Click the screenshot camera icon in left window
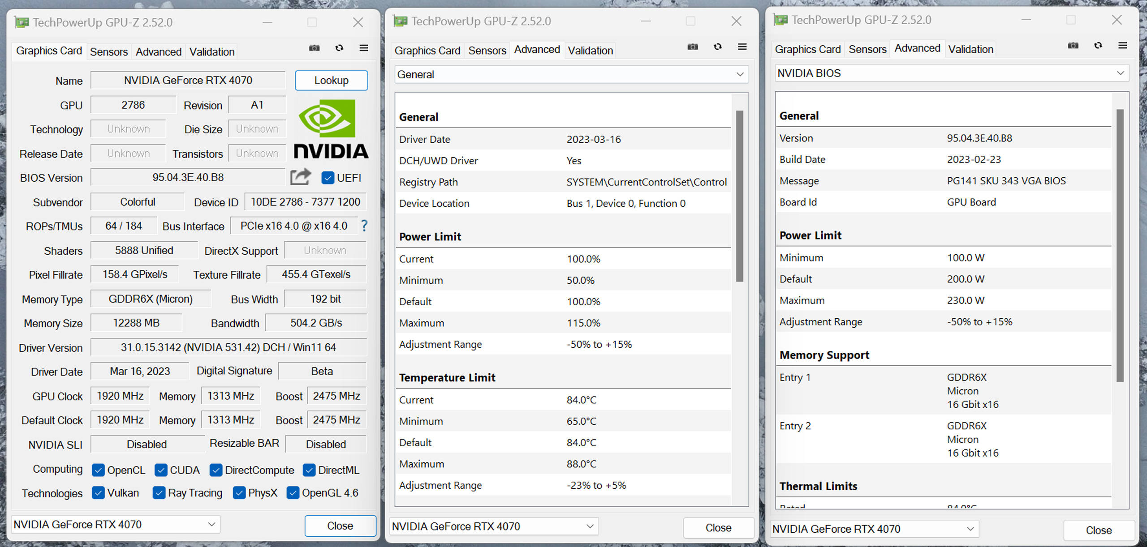 click(314, 48)
